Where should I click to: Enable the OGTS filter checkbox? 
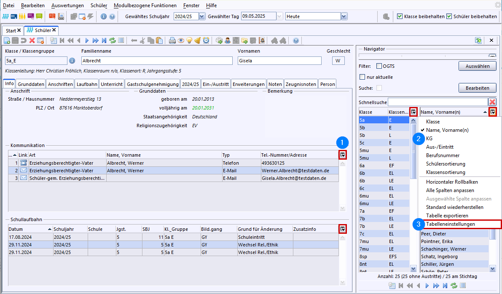click(x=379, y=66)
